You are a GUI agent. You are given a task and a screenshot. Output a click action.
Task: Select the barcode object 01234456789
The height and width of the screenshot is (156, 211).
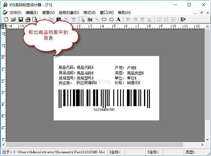click(104, 100)
